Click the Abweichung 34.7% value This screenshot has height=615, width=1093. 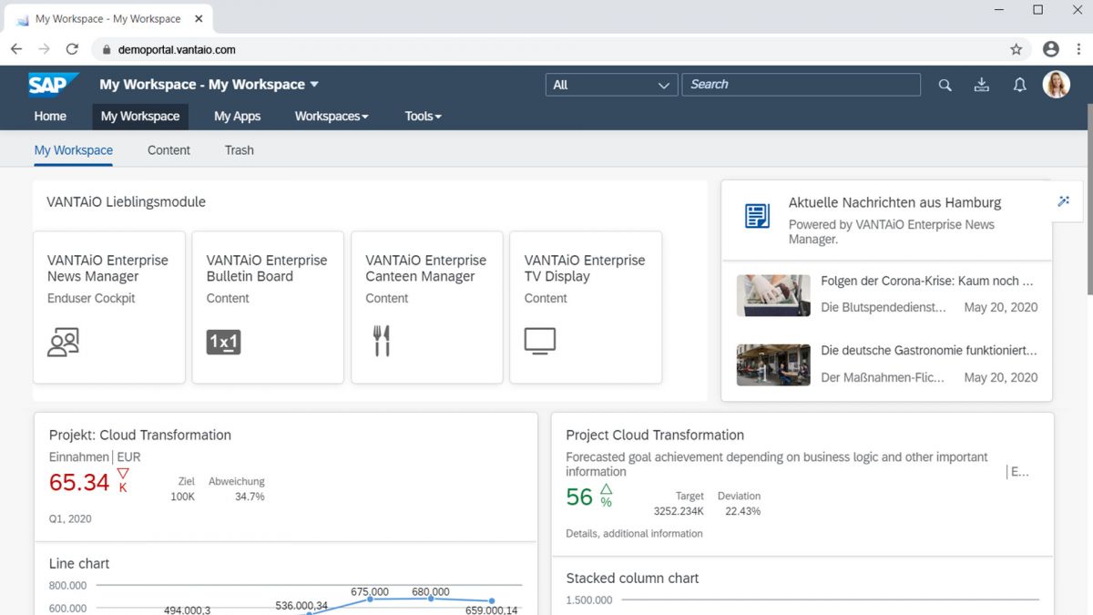(x=250, y=497)
